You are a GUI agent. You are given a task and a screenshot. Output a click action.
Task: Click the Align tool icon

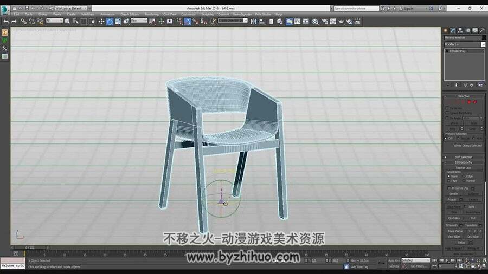point(262,22)
